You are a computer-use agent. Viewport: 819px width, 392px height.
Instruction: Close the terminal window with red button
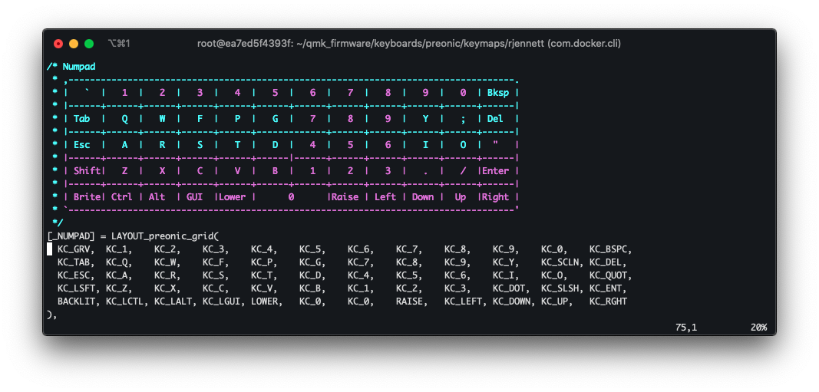(x=58, y=44)
